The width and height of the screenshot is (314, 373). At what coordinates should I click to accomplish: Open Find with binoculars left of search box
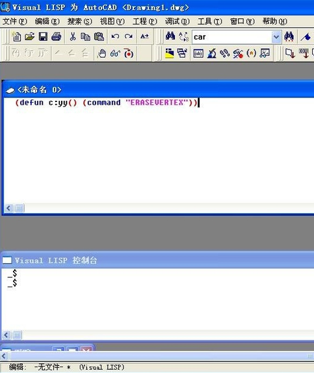[x=170, y=36]
